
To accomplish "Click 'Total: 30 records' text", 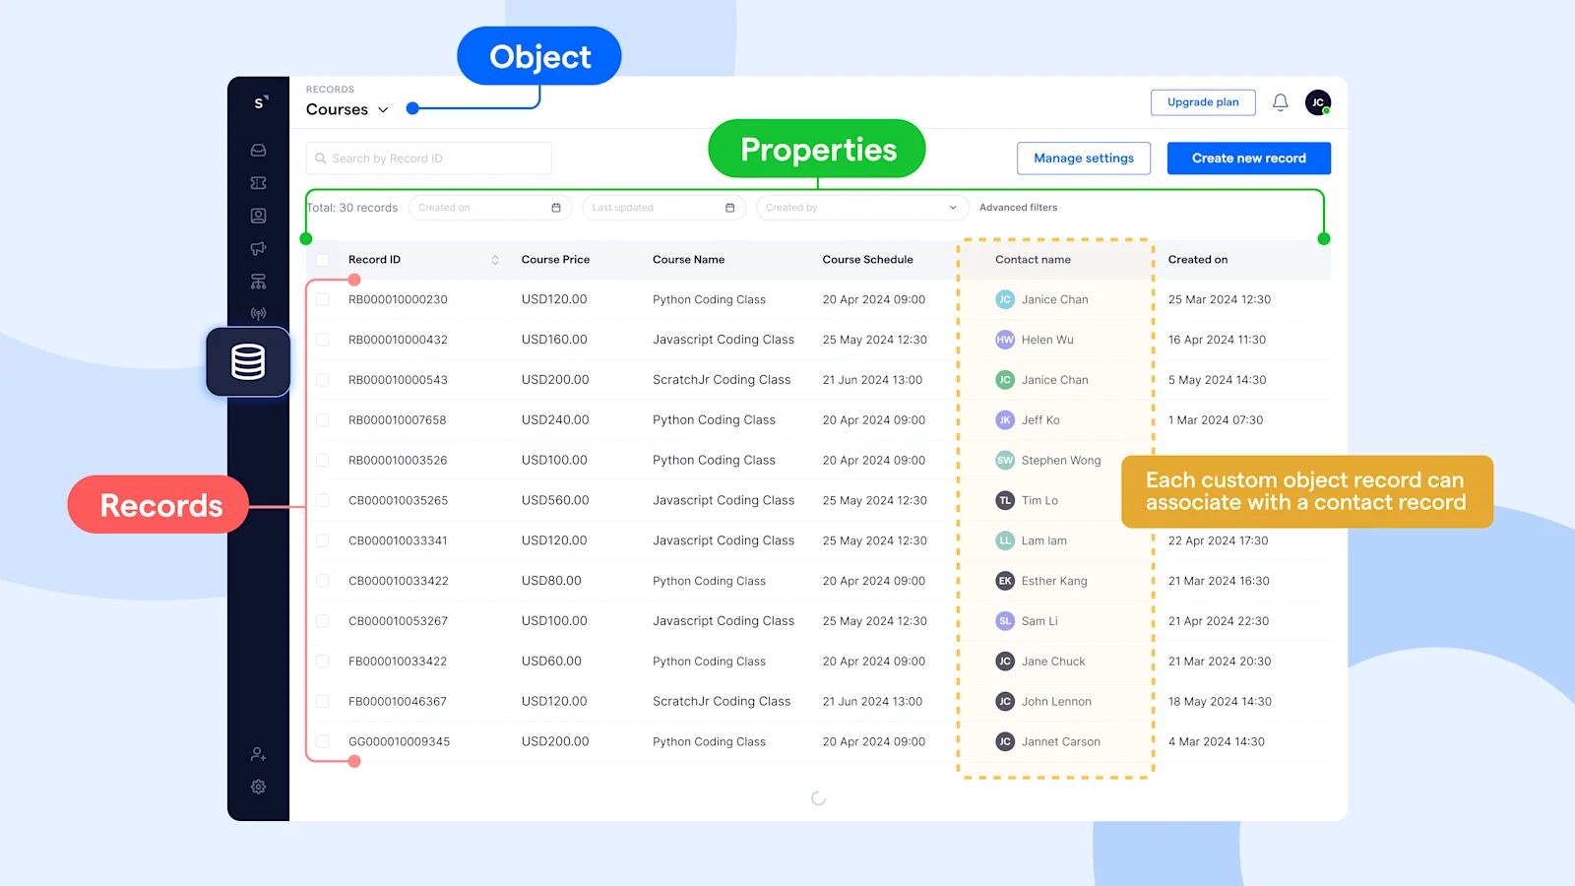I will click(352, 208).
